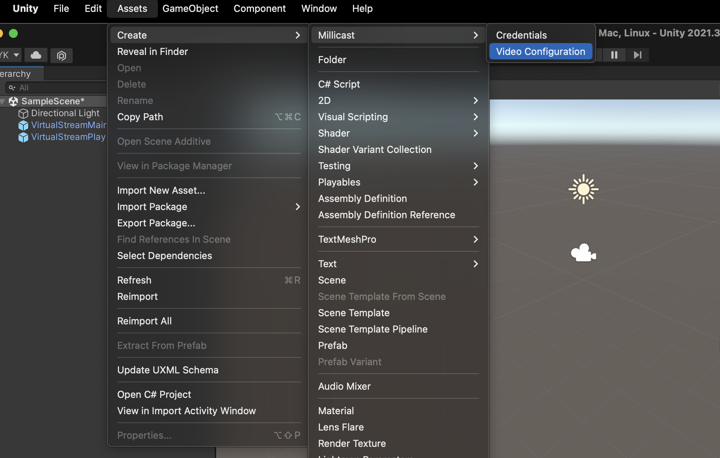
Task: Click the Step frame button
Action: (x=637, y=55)
